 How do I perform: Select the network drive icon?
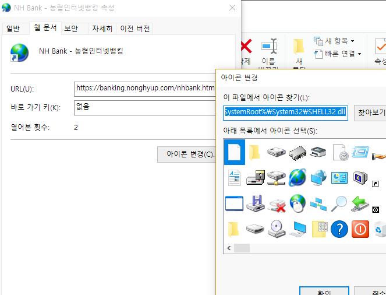tap(276, 178)
